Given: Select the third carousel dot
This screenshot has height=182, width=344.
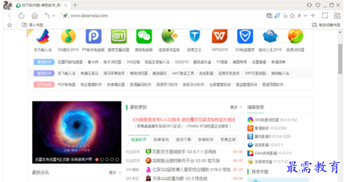Looking at the screenshot, I should click(107, 160).
